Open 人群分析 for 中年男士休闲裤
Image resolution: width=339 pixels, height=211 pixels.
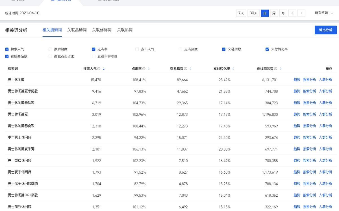(x=326, y=137)
